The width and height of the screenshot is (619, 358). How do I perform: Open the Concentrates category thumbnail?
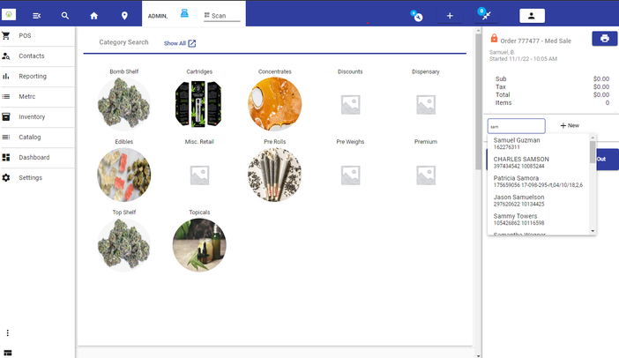tap(274, 104)
